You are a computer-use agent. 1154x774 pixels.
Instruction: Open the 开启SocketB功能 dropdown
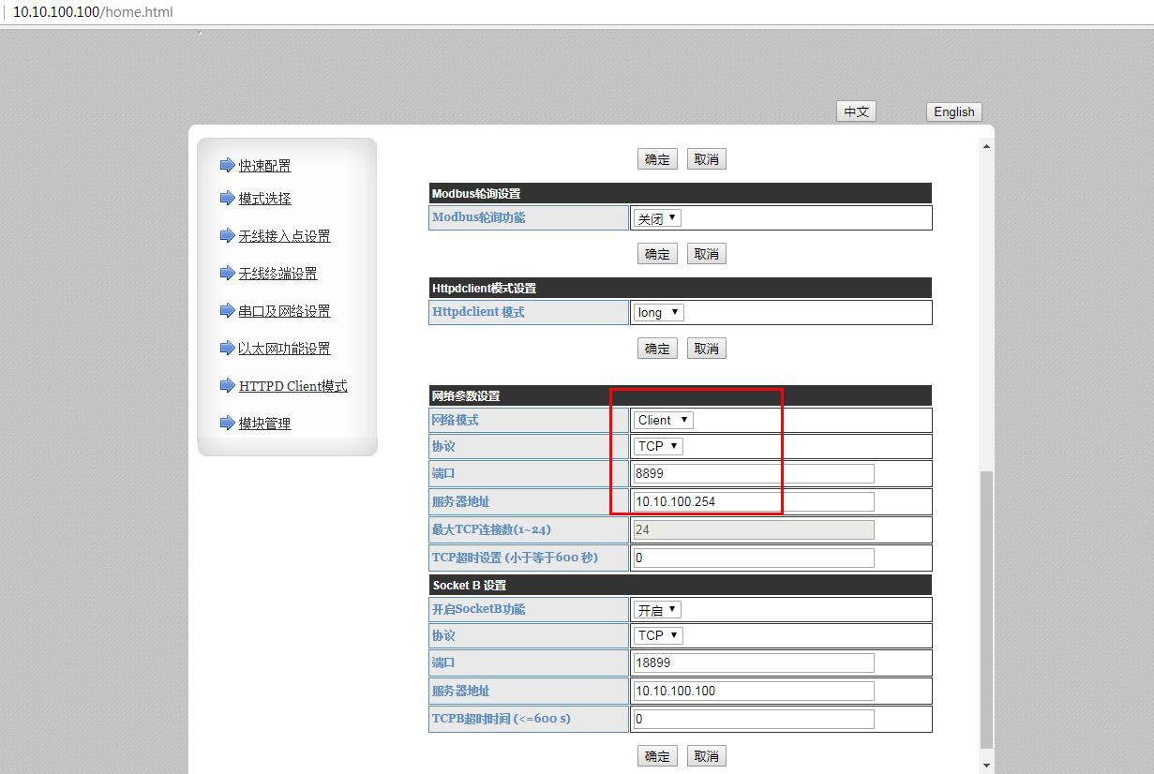point(657,609)
